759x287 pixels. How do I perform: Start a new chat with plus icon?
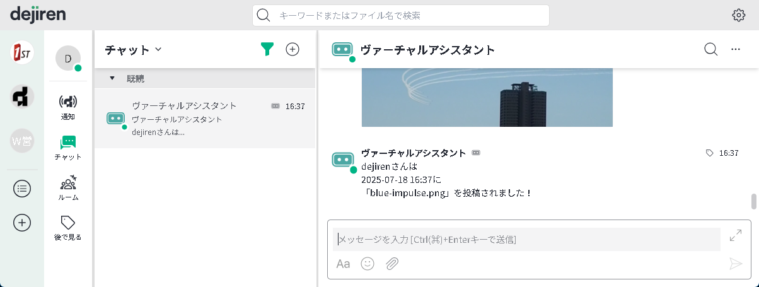tap(293, 49)
